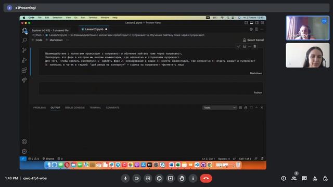Select the lower participant video tile
This screenshot has width=333, height=187.
tap(308, 56)
